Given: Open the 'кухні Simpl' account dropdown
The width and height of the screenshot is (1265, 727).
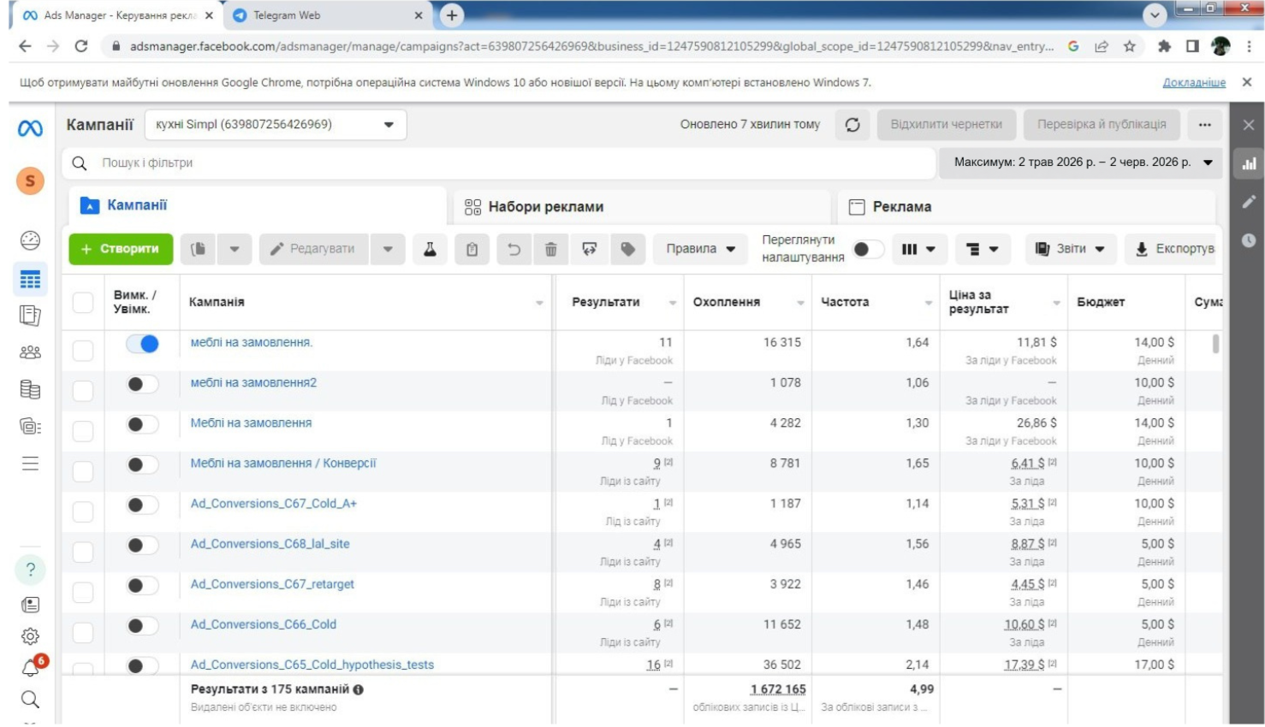Looking at the screenshot, I should (275, 125).
